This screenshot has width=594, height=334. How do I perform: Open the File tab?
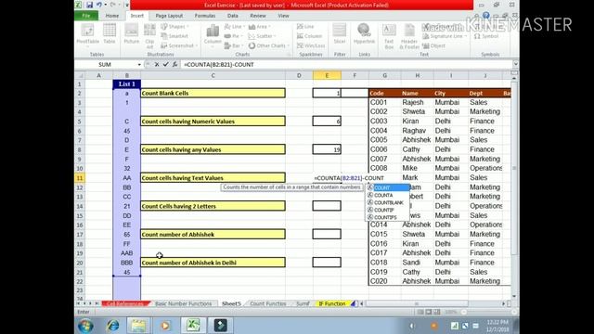point(86,16)
